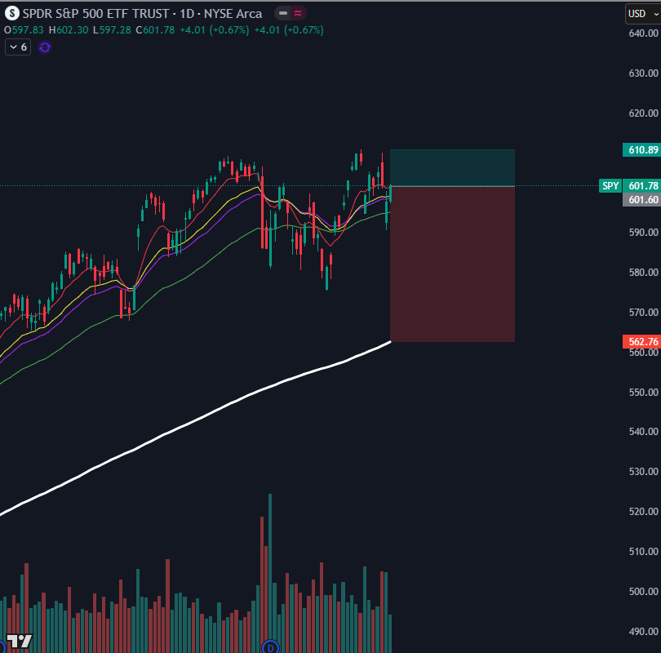This screenshot has width=661, height=653.
Task: Click the open value O597.83
Action: tap(24, 30)
